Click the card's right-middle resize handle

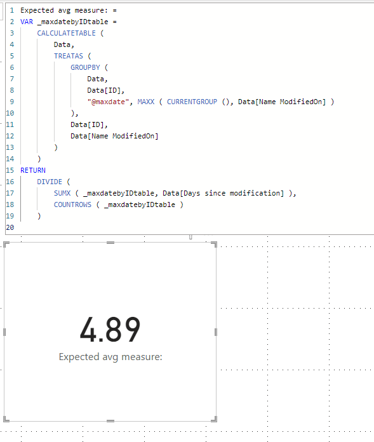pos(216,332)
